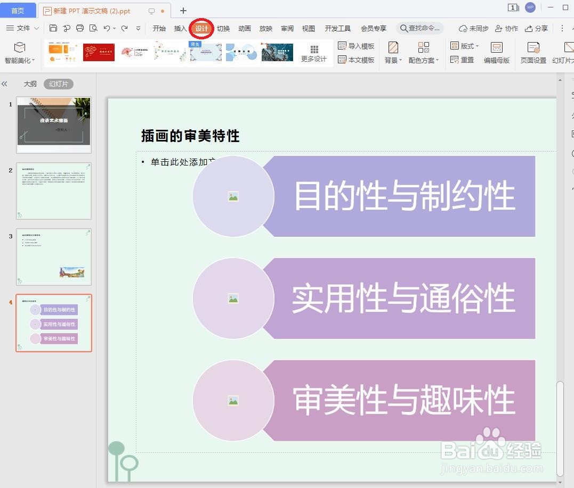Click the Save icon in quick access toolbar
Viewport: 574px width, 488px height.
53,28
